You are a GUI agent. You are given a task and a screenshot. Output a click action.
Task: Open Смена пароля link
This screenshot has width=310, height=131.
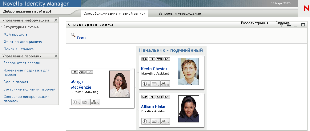coord(16,82)
